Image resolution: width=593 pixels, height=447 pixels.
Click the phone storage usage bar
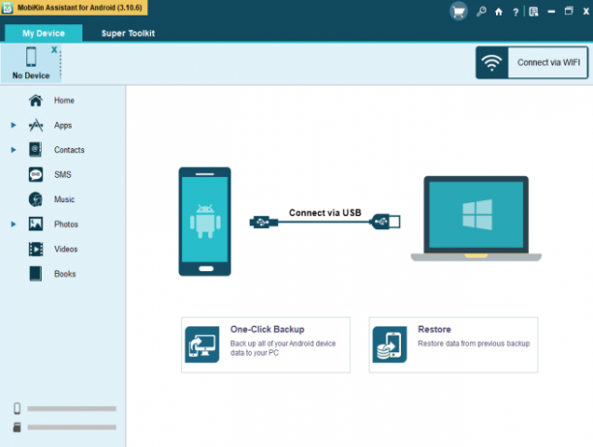72,408
